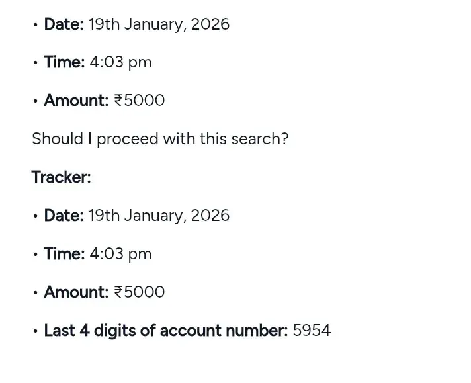Click the Amount label under Tracker
The width and height of the screenshot is (471, 383).
[x=75, y=292]
